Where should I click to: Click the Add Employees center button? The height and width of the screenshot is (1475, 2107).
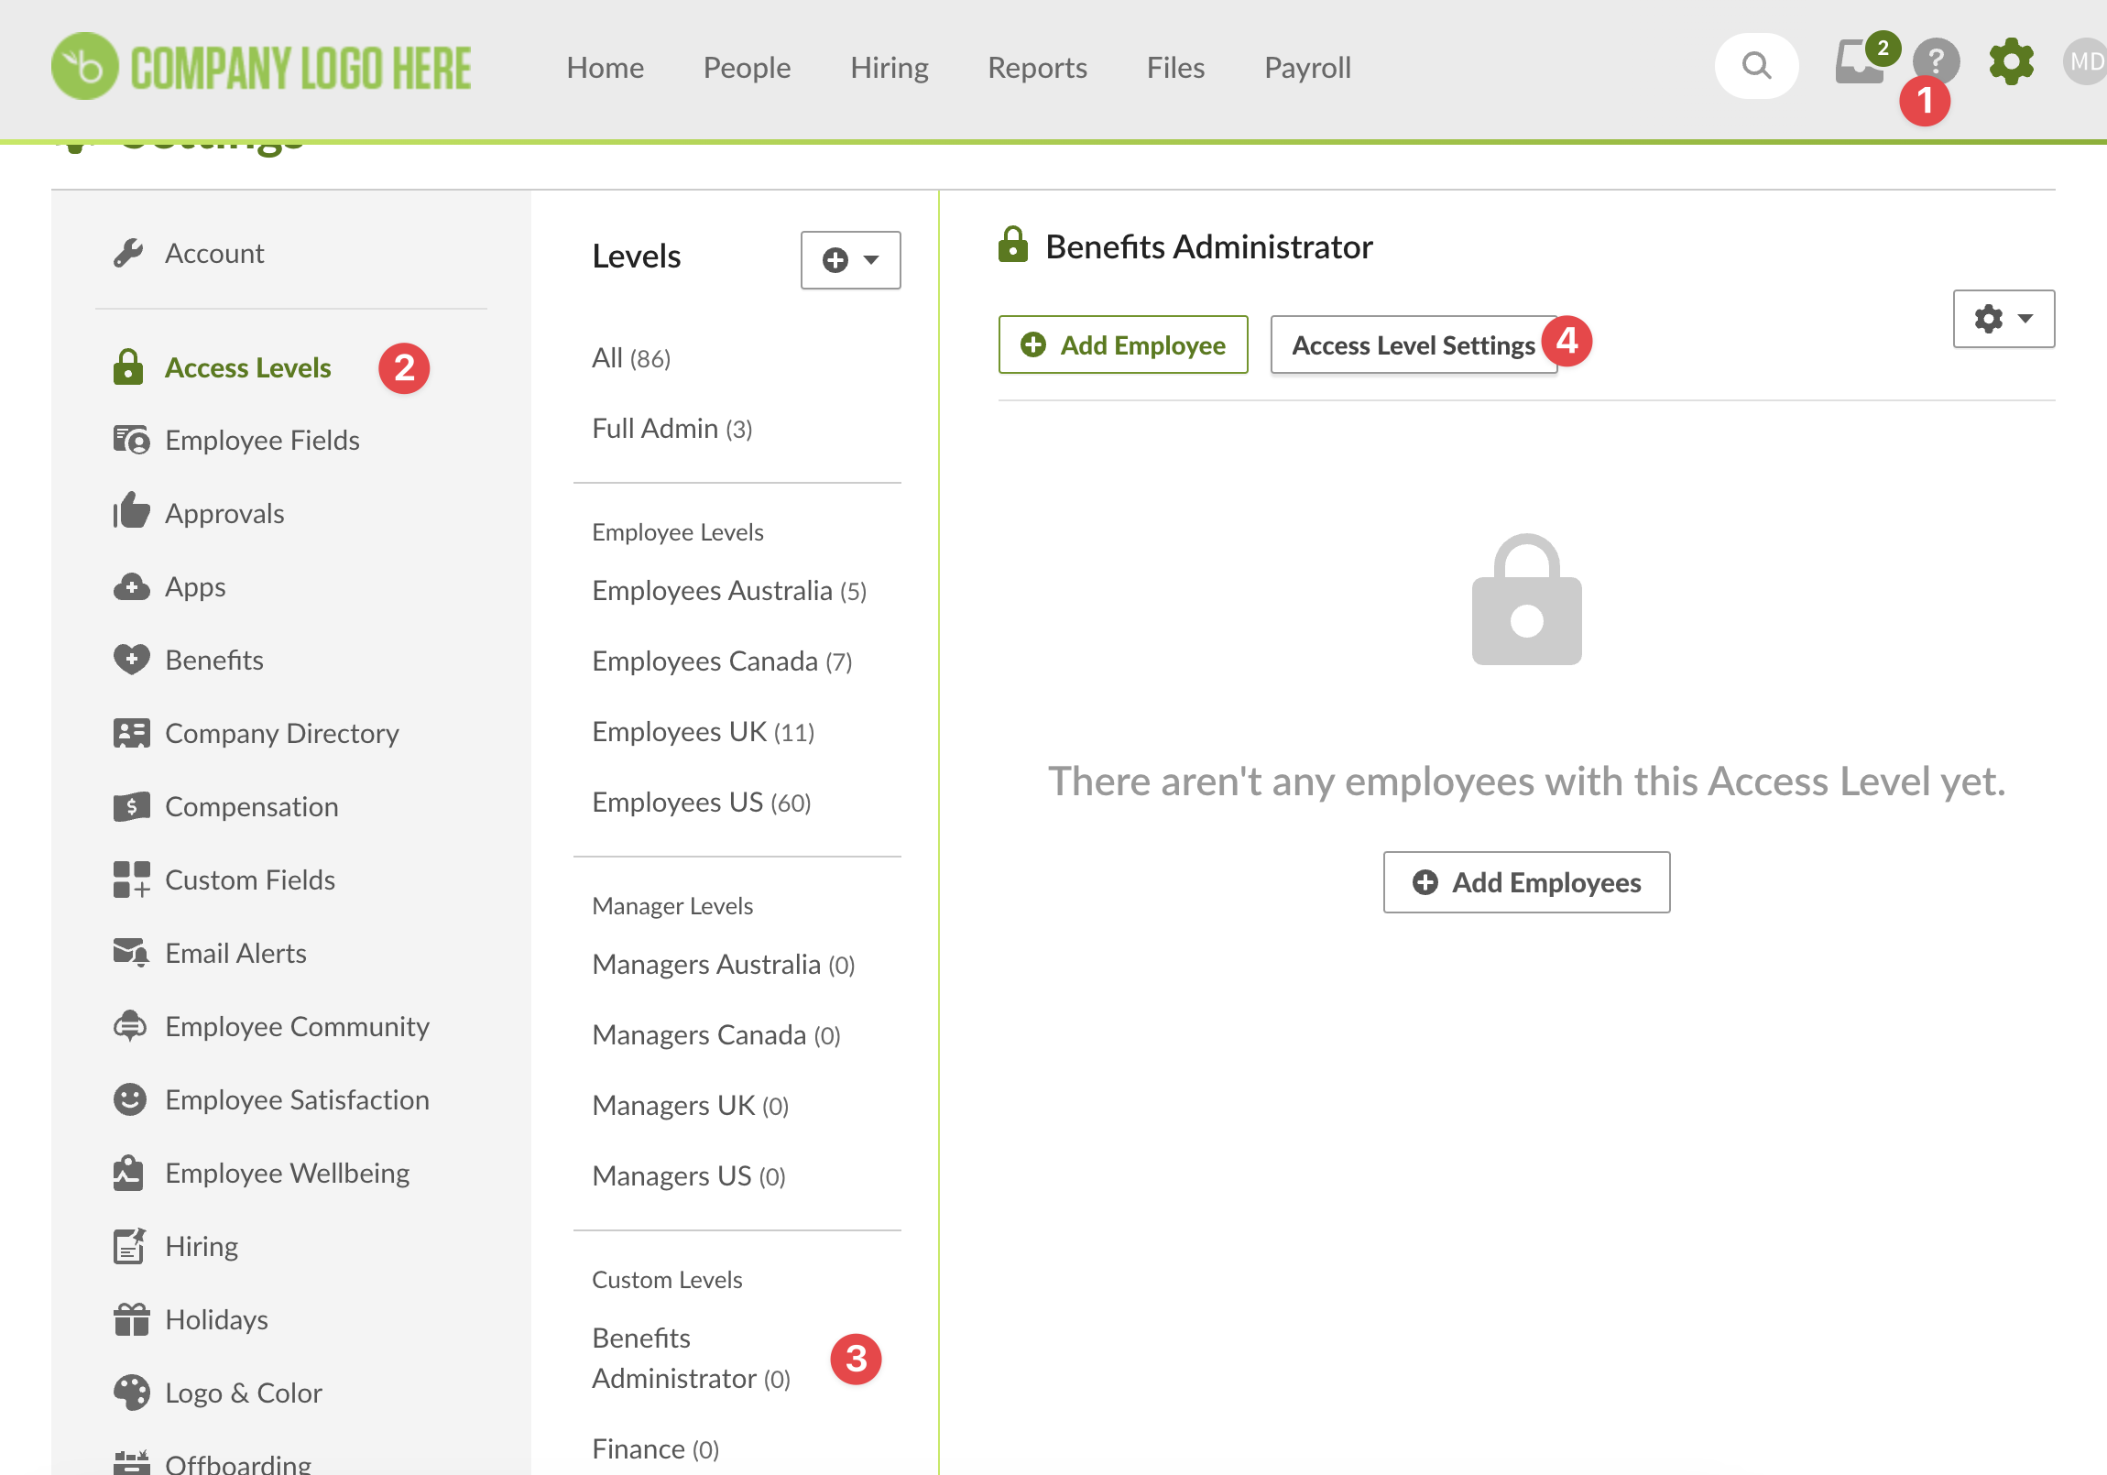pyautogui.click(x=1526, y=883)
